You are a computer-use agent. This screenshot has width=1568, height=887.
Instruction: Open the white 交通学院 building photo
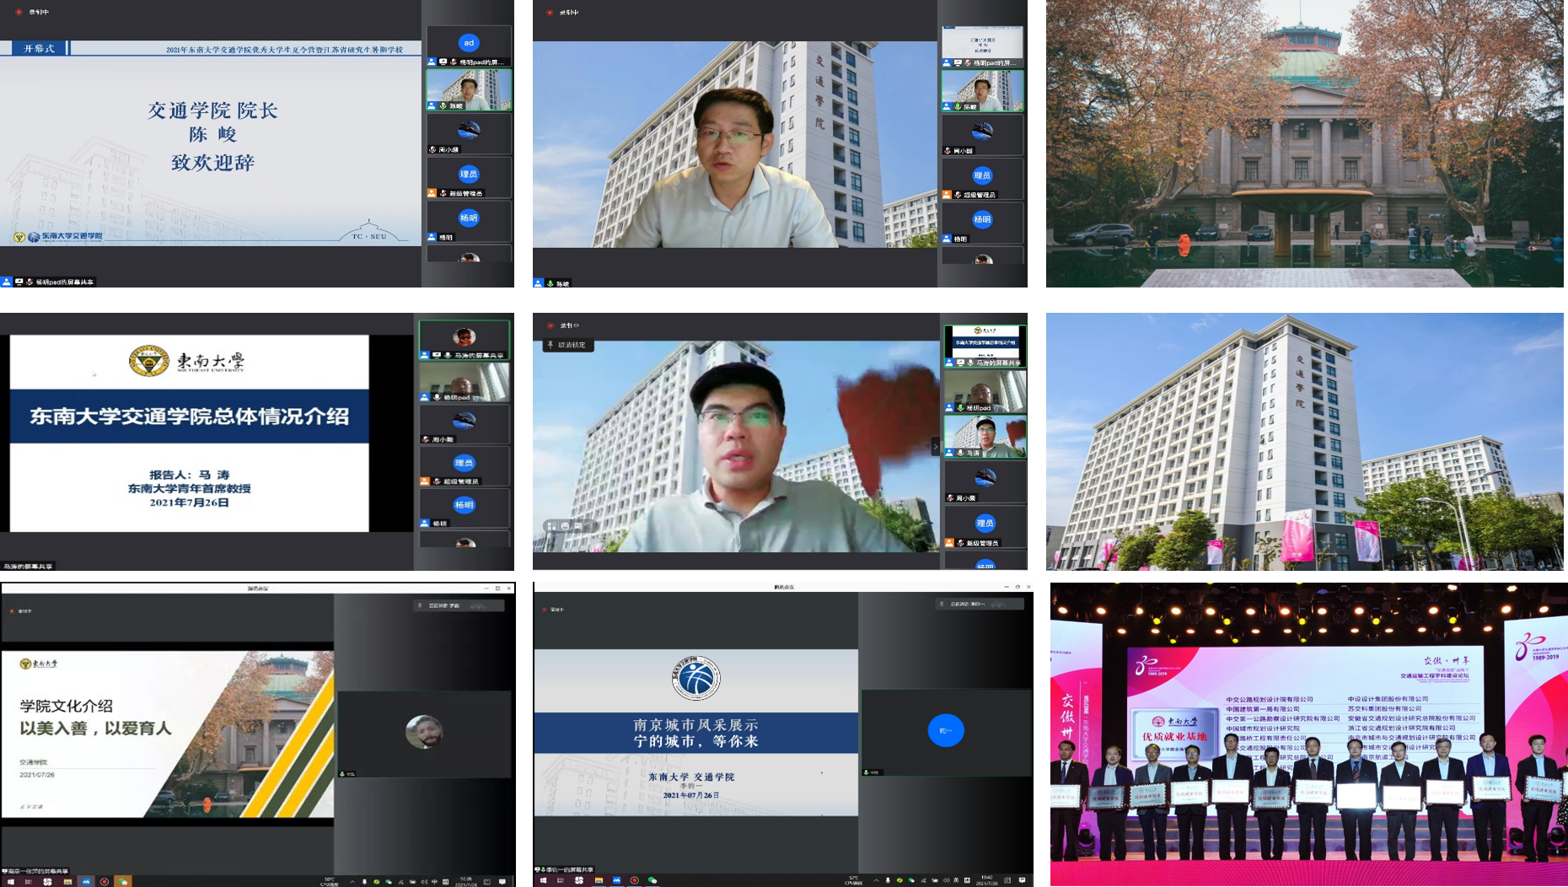pos(1305,442)
